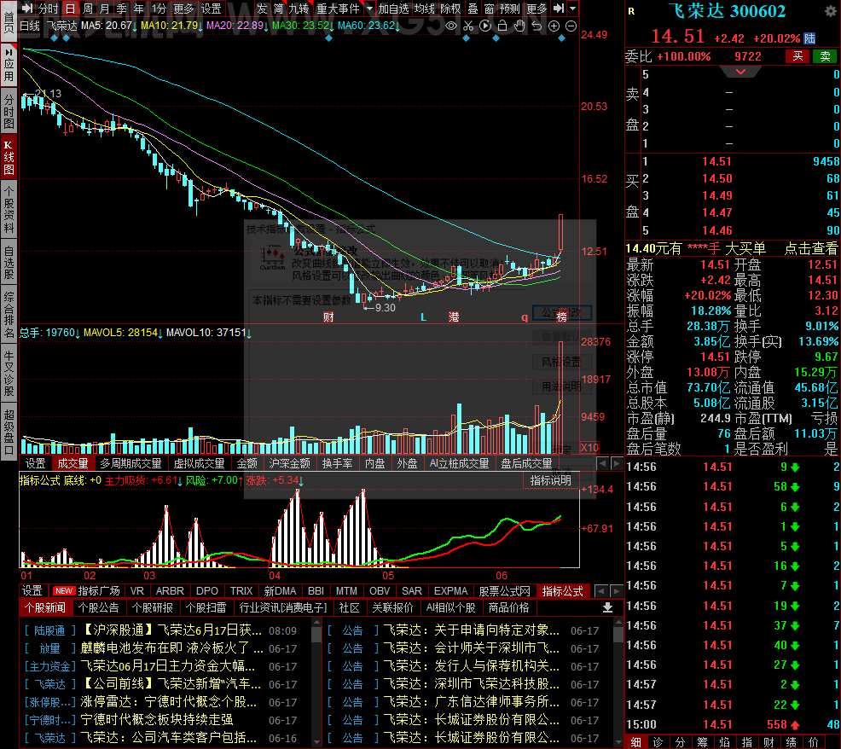Image resolution: width=841 pixels, height=749 pixels.
Task: Switch chart to 周 weekly period
Action: [x=88, y=9]
